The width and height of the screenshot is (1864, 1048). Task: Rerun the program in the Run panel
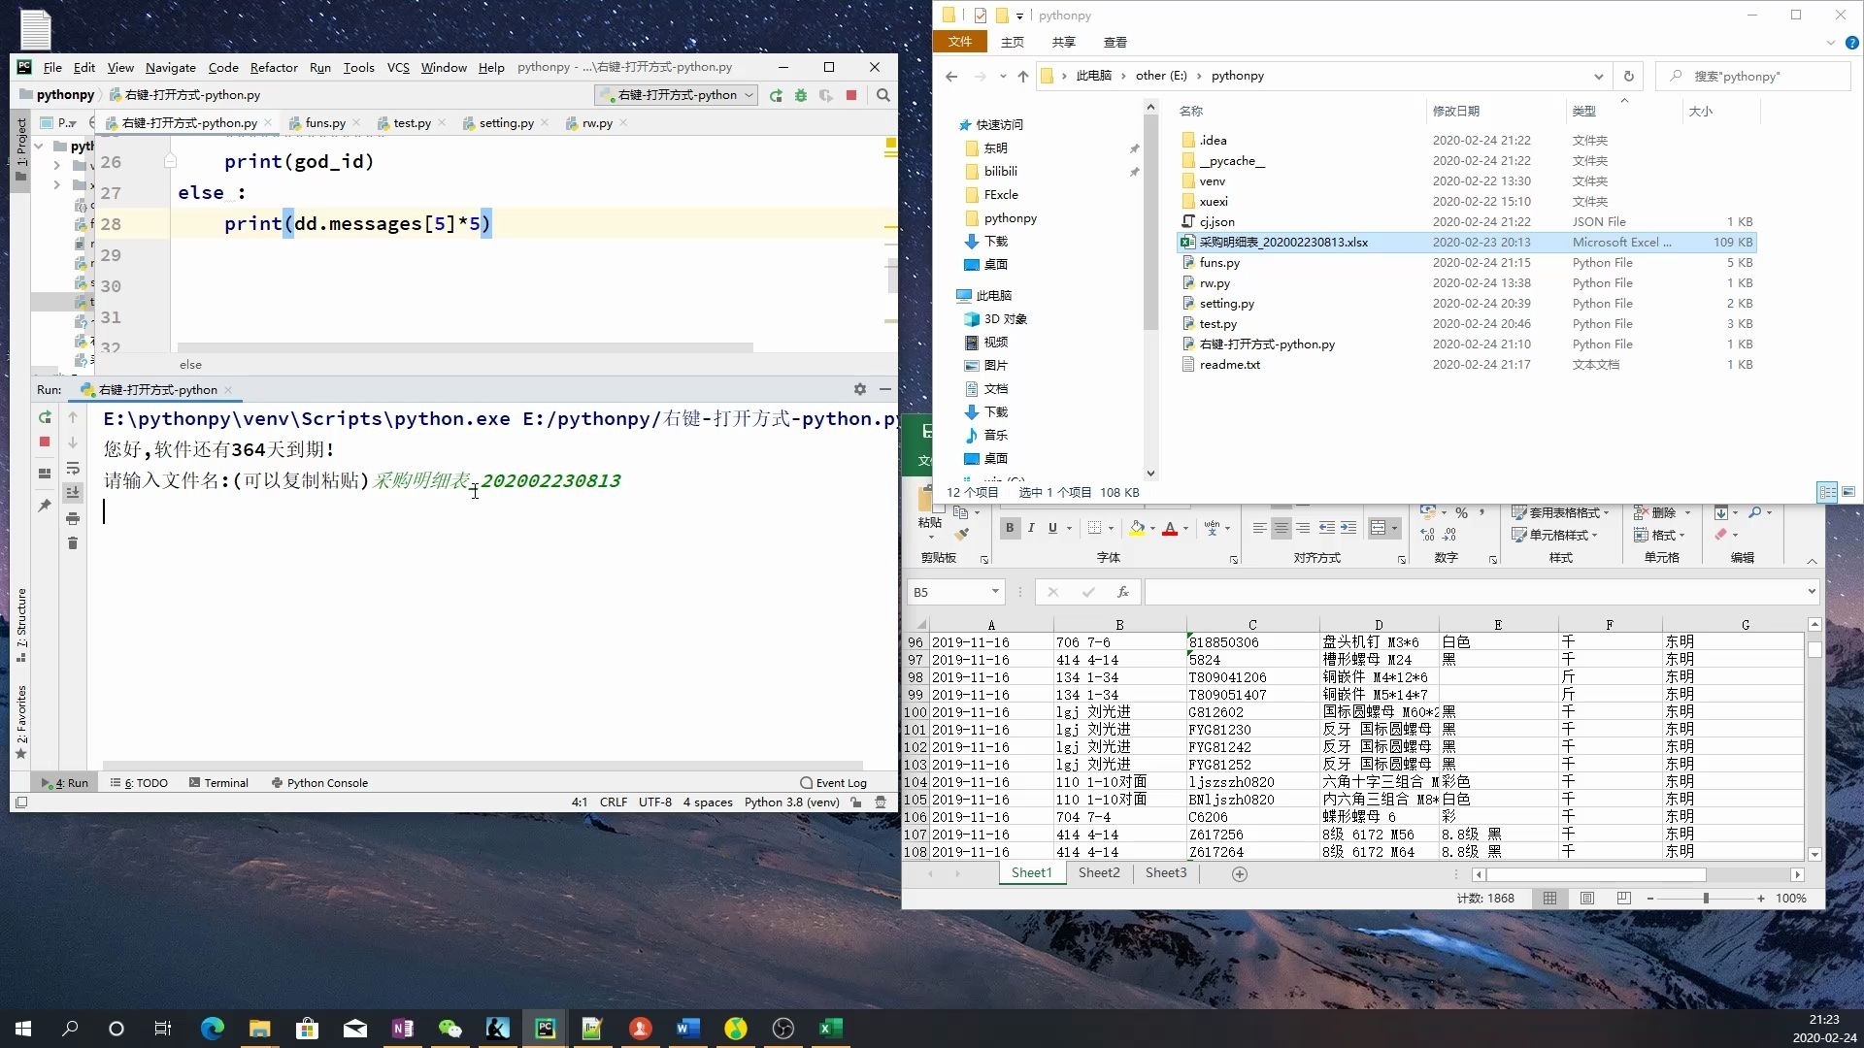tap(45, 417)
